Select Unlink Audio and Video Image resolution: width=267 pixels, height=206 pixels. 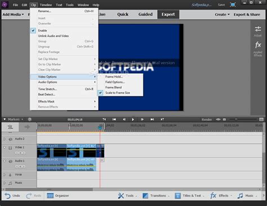pos(64,36)
